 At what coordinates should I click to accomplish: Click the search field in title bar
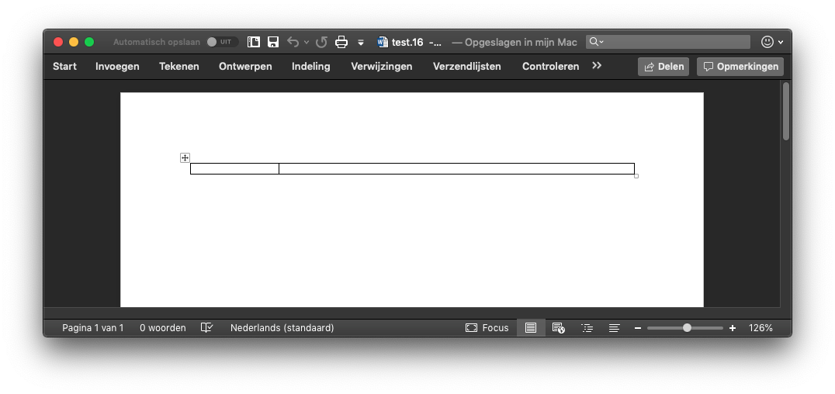tap(668, 42)
